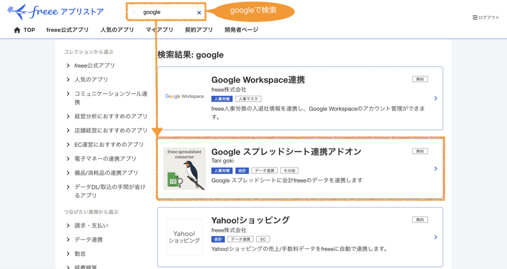Select 勤怠 sidebar text
The image size is (507, 269).
[80, 253]
